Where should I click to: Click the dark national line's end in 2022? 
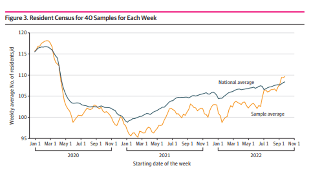tap(285, 82)
